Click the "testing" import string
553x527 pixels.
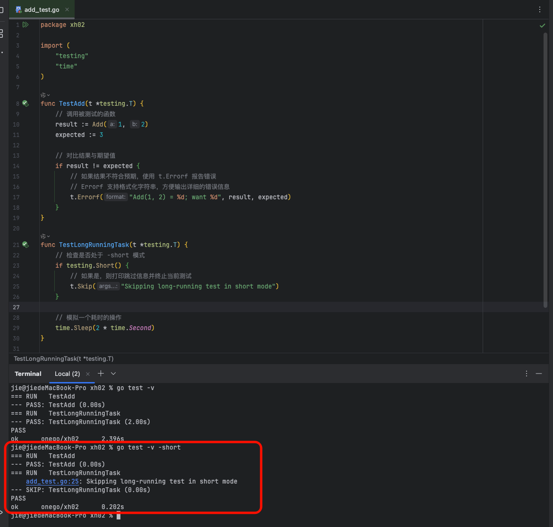pyautogui.click(x=72, y=56)
